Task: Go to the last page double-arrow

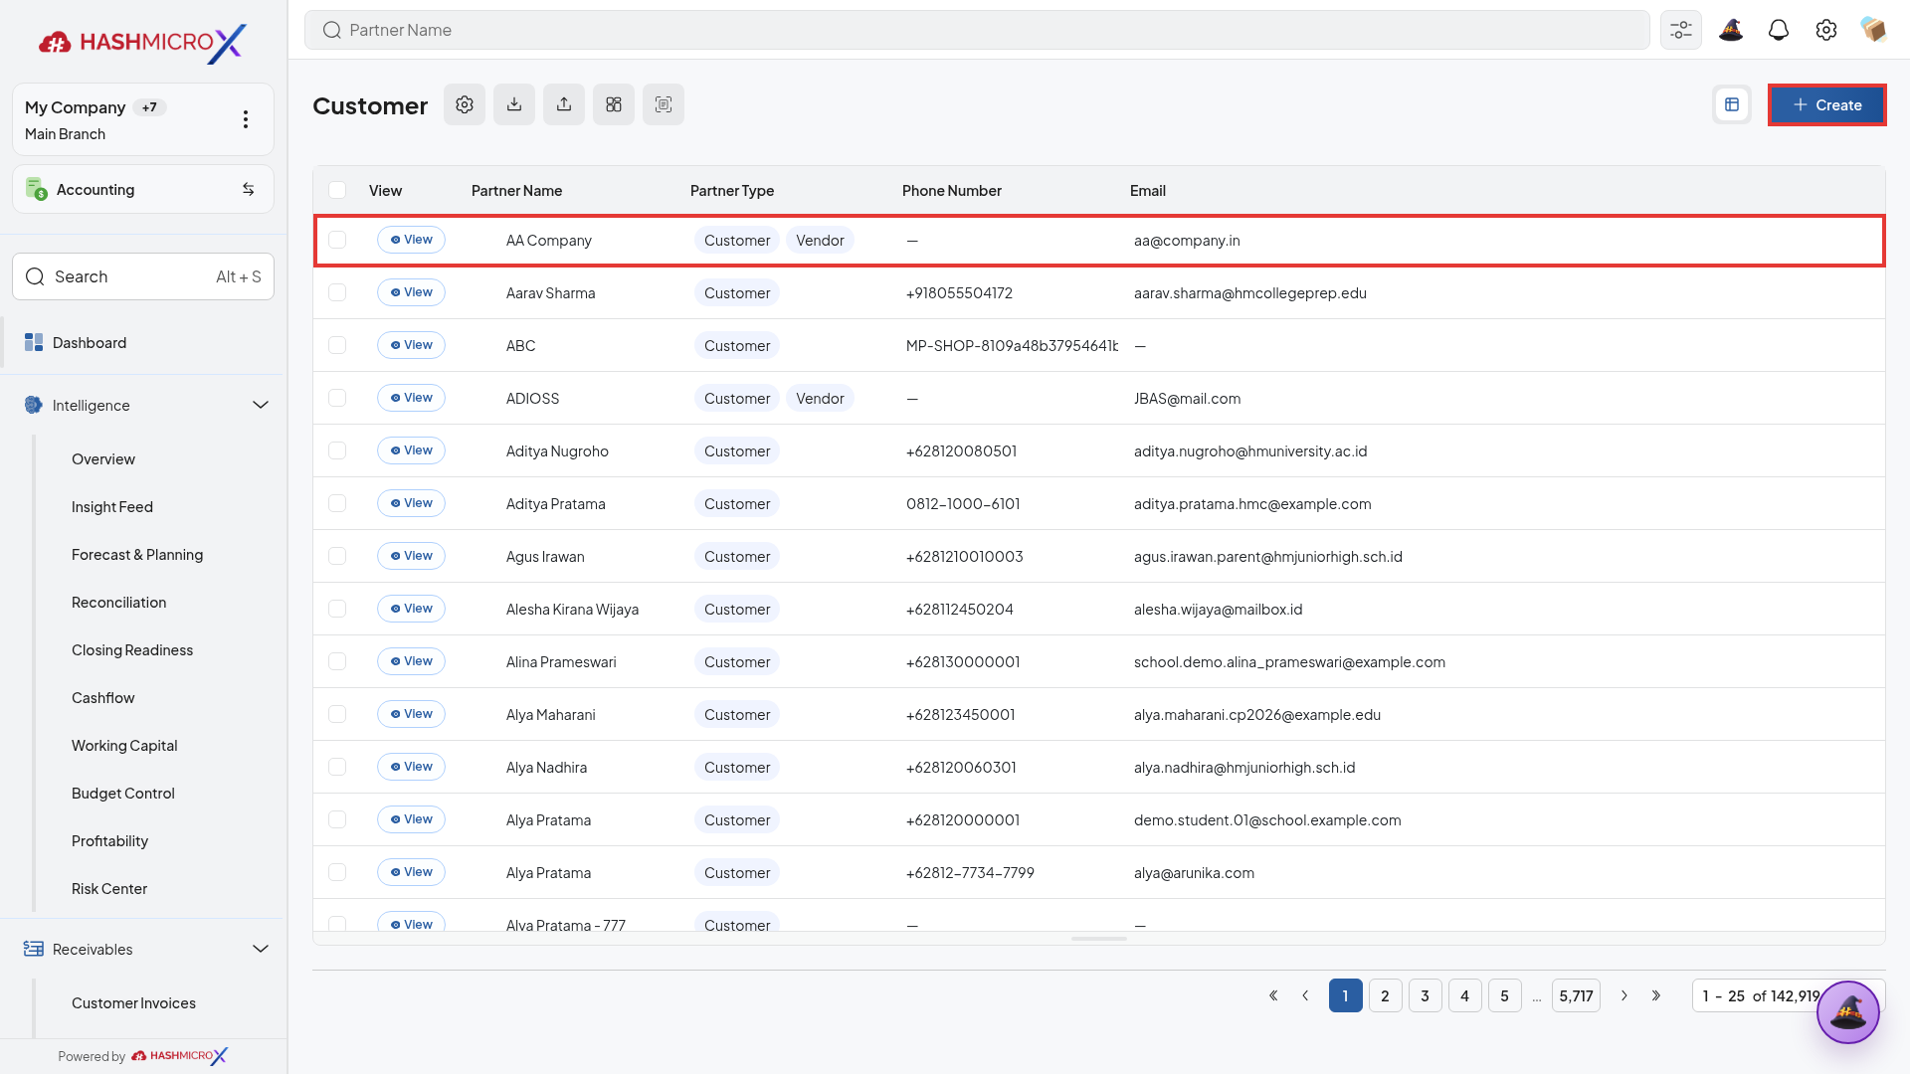Action: click(x=1656, y=995)
